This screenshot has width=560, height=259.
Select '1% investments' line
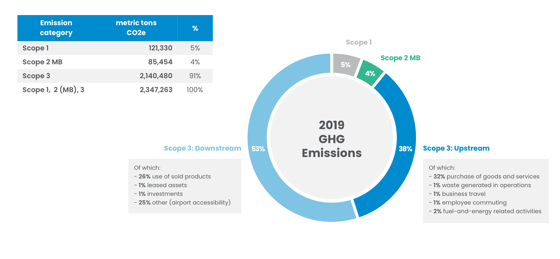coord(158,194)
